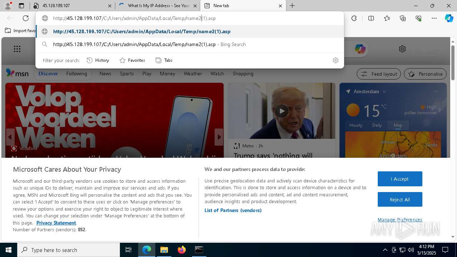
Task: Open List of Partners (vendors) link
Action: tap(233, 210)
